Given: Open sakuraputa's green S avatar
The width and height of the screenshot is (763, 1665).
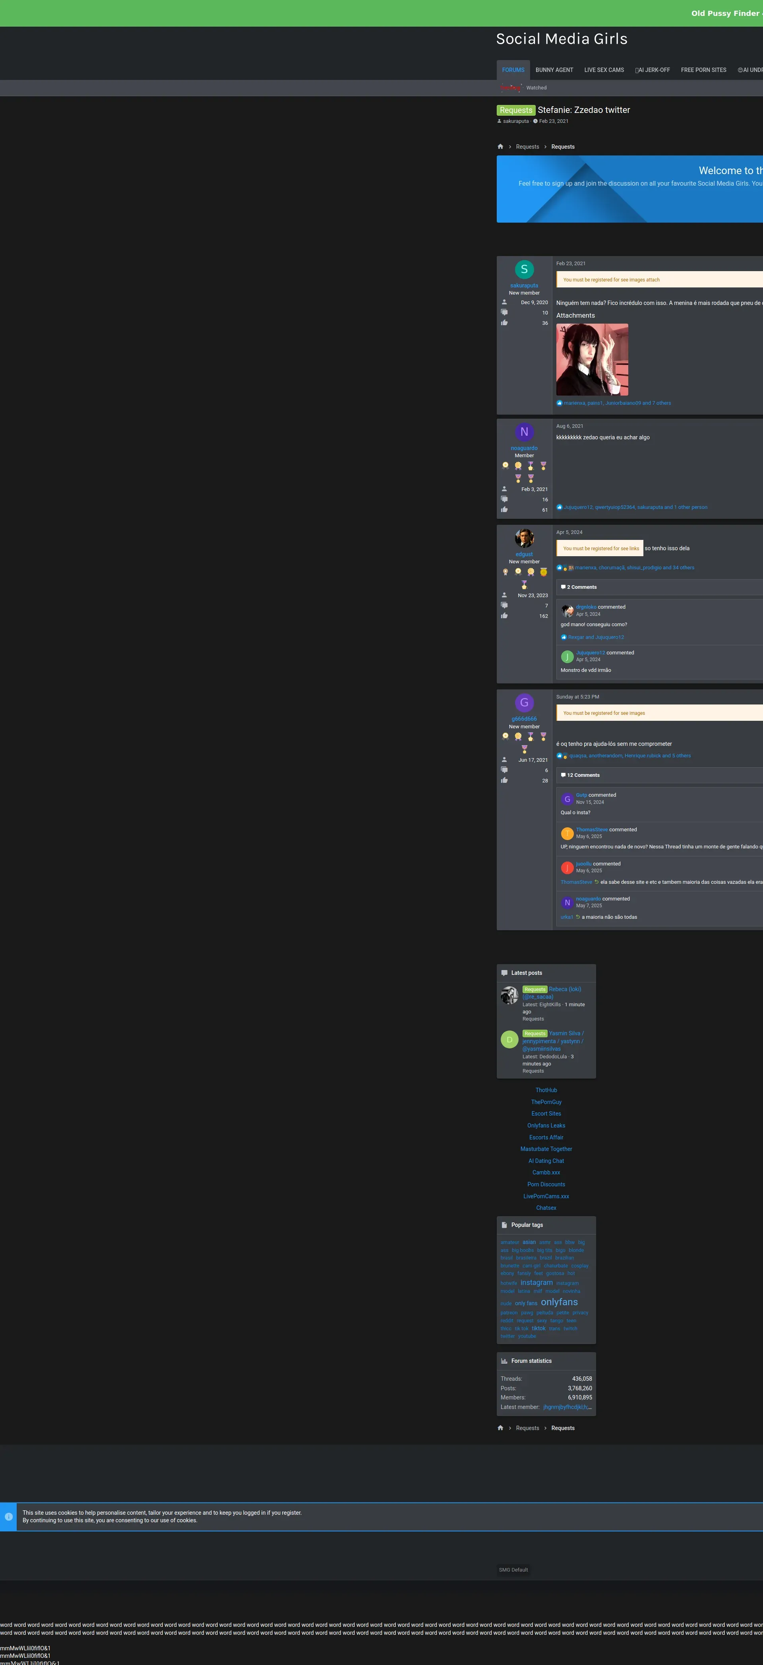Looking at the screenshot, I should (x=524, y=269).
